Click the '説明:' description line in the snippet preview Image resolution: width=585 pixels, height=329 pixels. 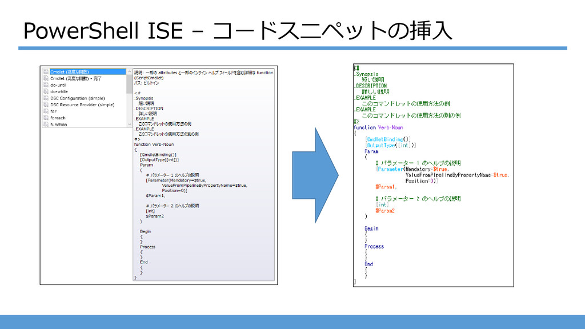[204, 73]
